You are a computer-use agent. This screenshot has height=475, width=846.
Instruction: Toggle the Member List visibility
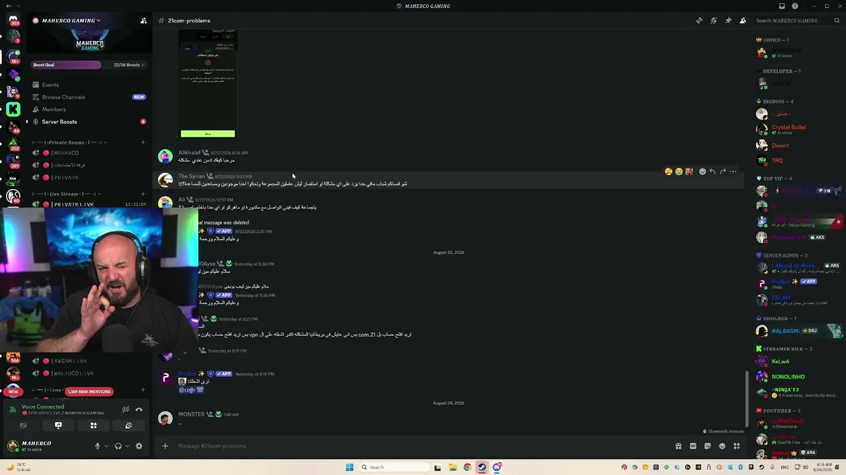pyautogui.click(x=743, y=20)
